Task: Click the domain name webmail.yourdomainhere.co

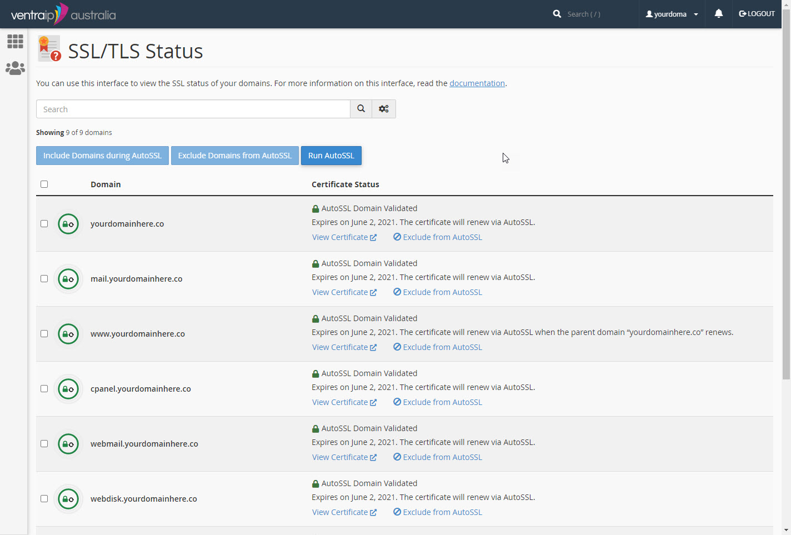Action: pos(144,444)
